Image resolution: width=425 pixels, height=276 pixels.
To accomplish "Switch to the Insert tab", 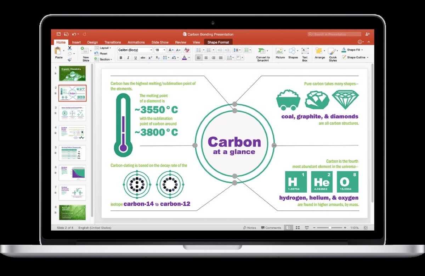I will coord(76,42).
